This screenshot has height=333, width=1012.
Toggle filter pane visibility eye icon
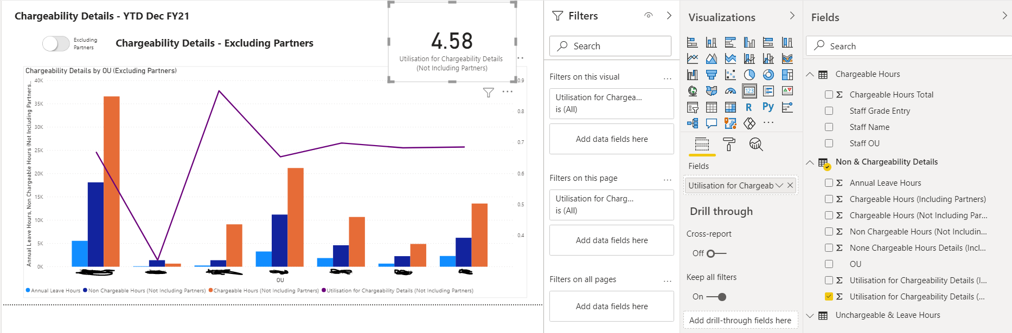coord(648,15)
